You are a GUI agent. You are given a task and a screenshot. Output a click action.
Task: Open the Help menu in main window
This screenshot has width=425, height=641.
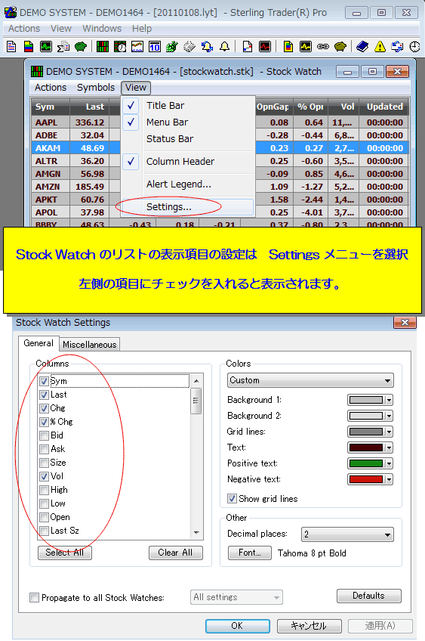click(142, 29)
